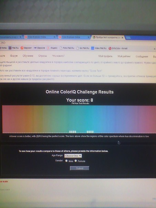The width and height of the screenshot is (156, 208).
Task: Open the Обучение menu item
Action: pyautogui.click(x=28, y=56)
